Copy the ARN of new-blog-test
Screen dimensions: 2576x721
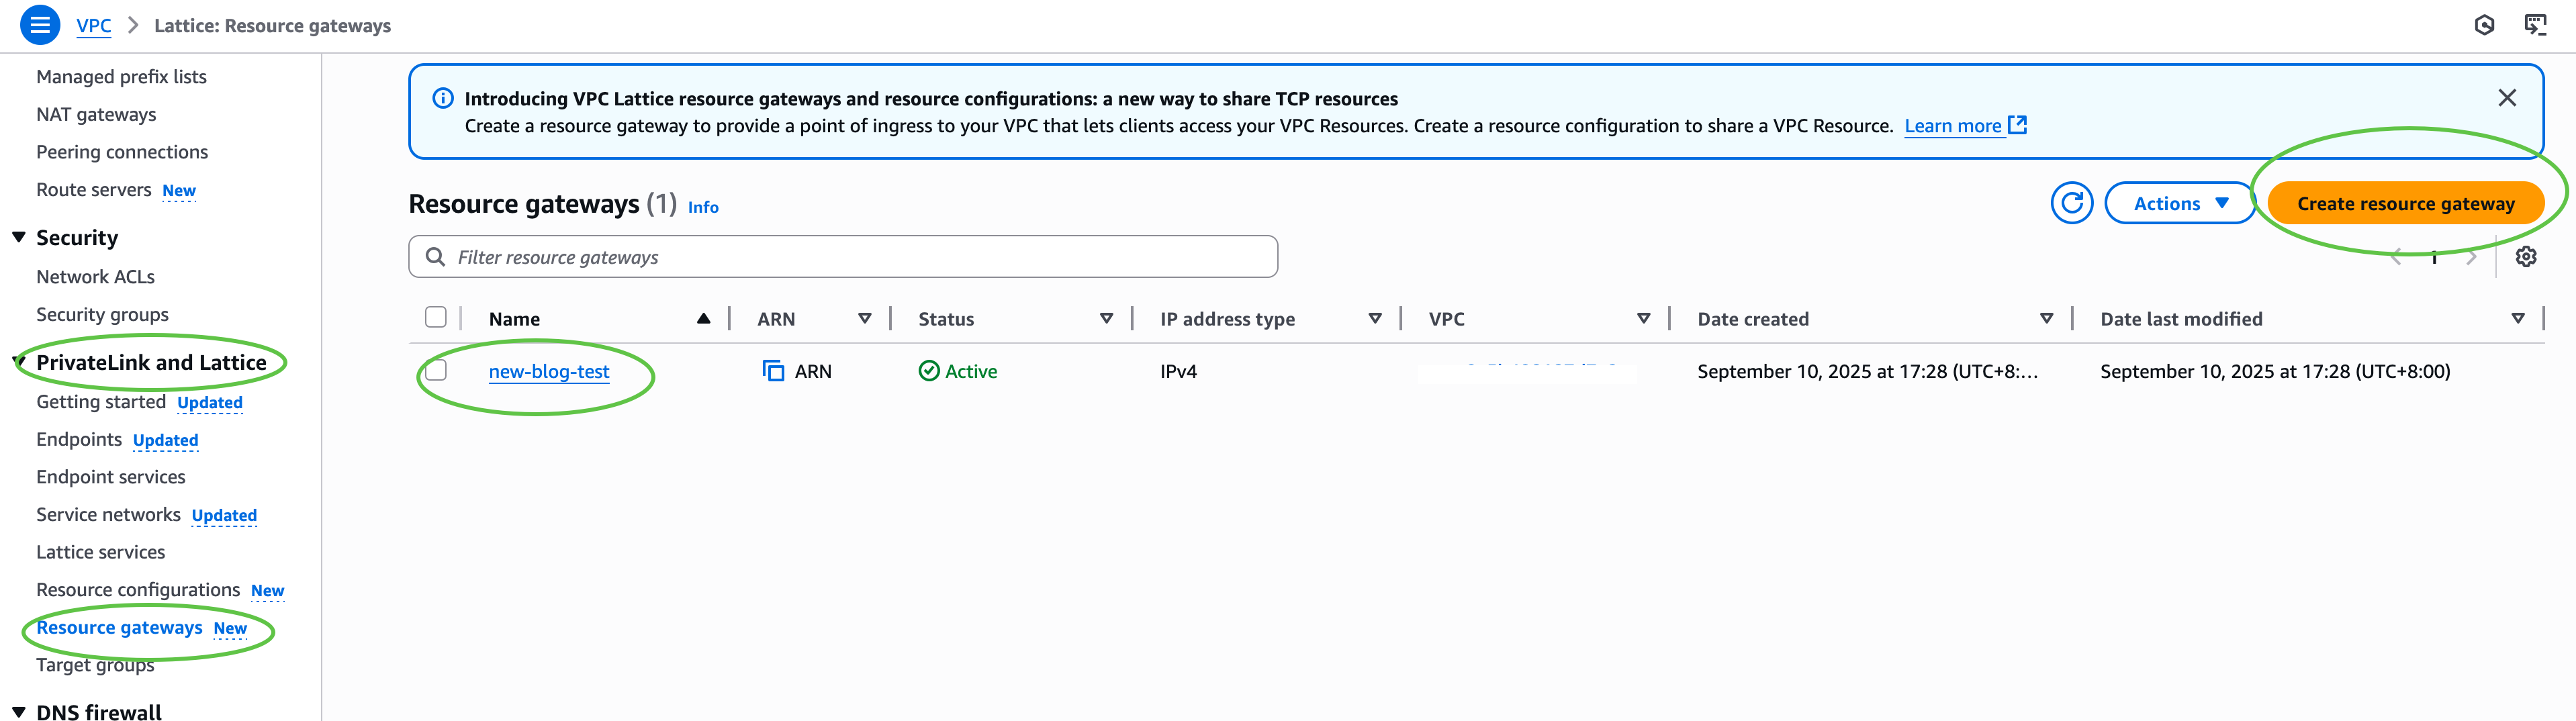773,371
